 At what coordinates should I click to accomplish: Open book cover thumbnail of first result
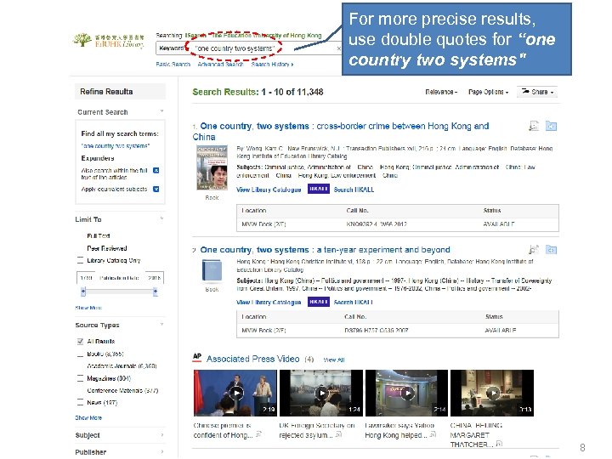pyautogui.click(x=212, y=167)
